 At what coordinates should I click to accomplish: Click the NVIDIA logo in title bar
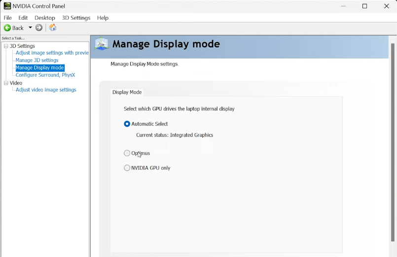(x=7, y=6)
